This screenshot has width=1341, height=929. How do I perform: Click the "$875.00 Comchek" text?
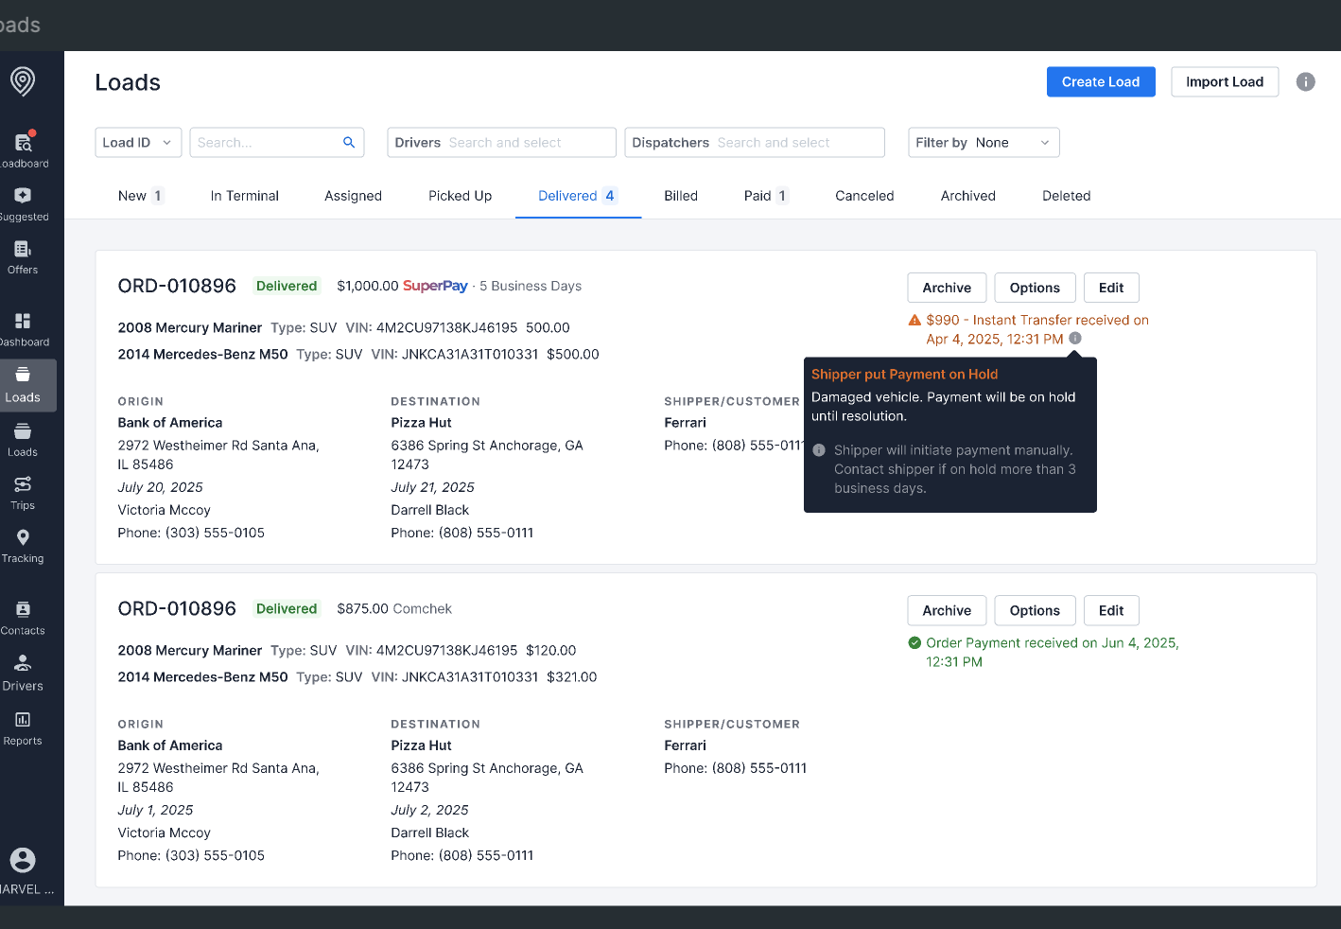[x=394, y=608]
